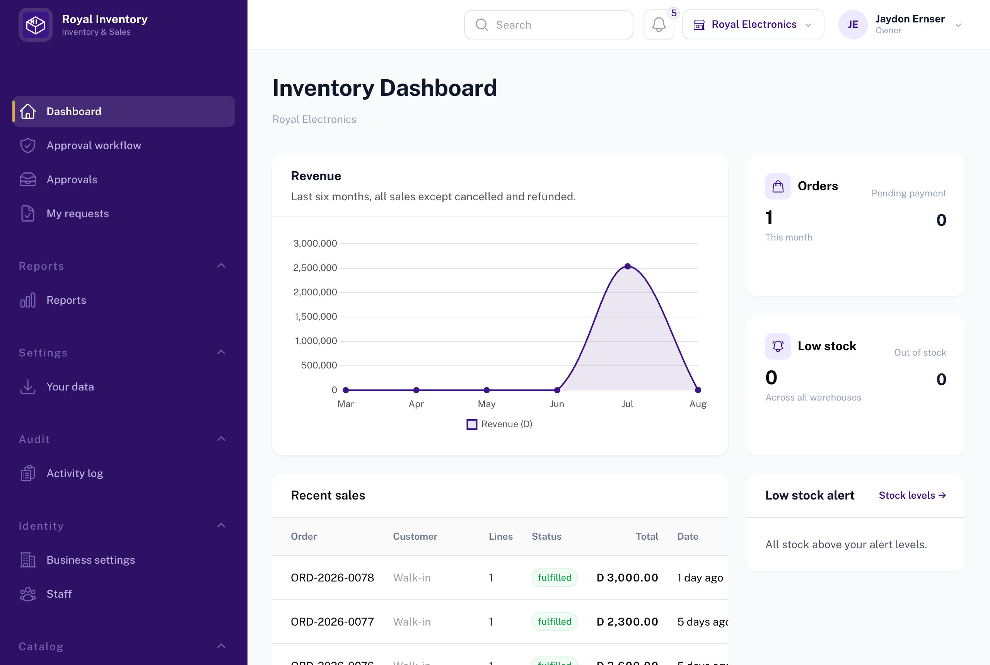The image size is (990, 665).
Task: Open Reports page in the sidebar
Action: [x=123, y=300]
